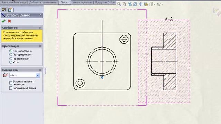Switch to Эскиз tab

(x=65, y=2)
